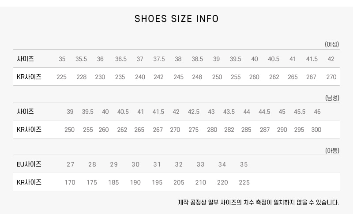Click size 42.5 in the men's table
This screenshot has width=353, height=214.
[194, 112]
